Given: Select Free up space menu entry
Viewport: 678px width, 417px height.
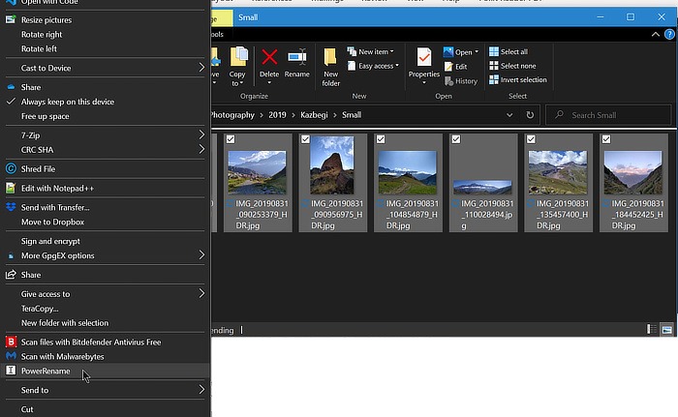Looking at the screenshot, I should click(45, 116).
